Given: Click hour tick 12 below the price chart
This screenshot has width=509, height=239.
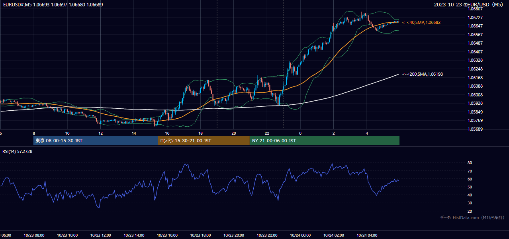Looking at the screenshot, I should point(100,133).
